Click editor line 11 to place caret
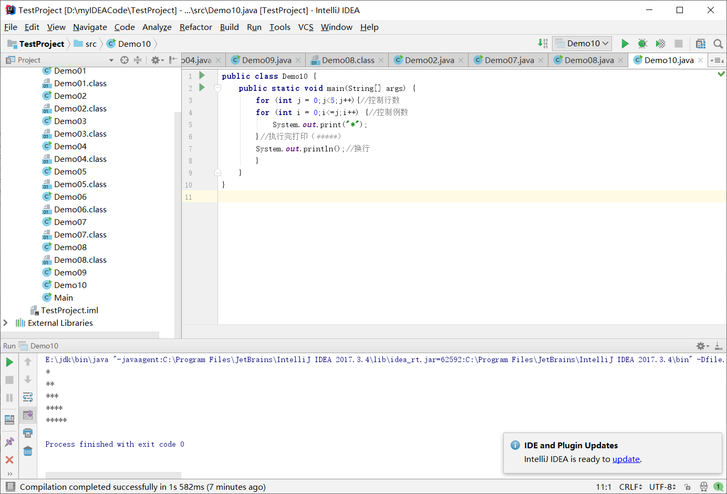Screen dimensions: 727x494 [472, 197]
